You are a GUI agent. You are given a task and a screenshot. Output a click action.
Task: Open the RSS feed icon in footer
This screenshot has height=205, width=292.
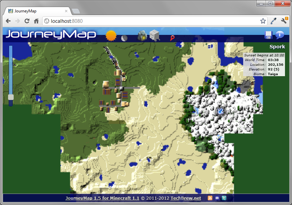pos(210,198)
